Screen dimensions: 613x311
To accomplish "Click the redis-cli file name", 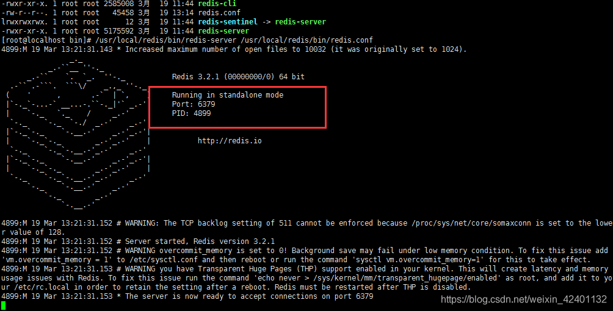I will point(217,4).
